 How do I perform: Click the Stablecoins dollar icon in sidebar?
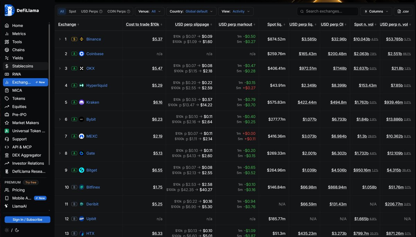7,66
